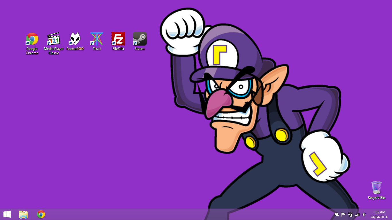Click the "Media Player Classic" label text
This screenshot has width=392, height=220.
[x=54, y=51]
